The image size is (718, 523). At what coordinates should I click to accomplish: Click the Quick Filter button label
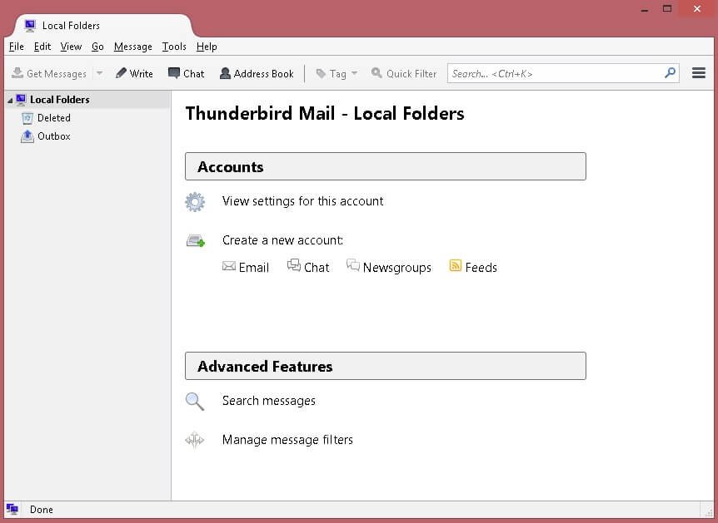point(411,74)
